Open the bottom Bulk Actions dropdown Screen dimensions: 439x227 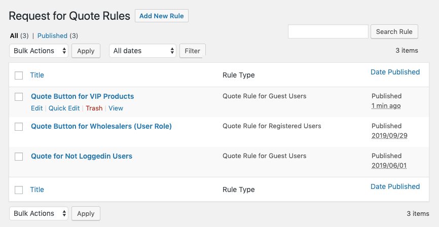point(39,213)
